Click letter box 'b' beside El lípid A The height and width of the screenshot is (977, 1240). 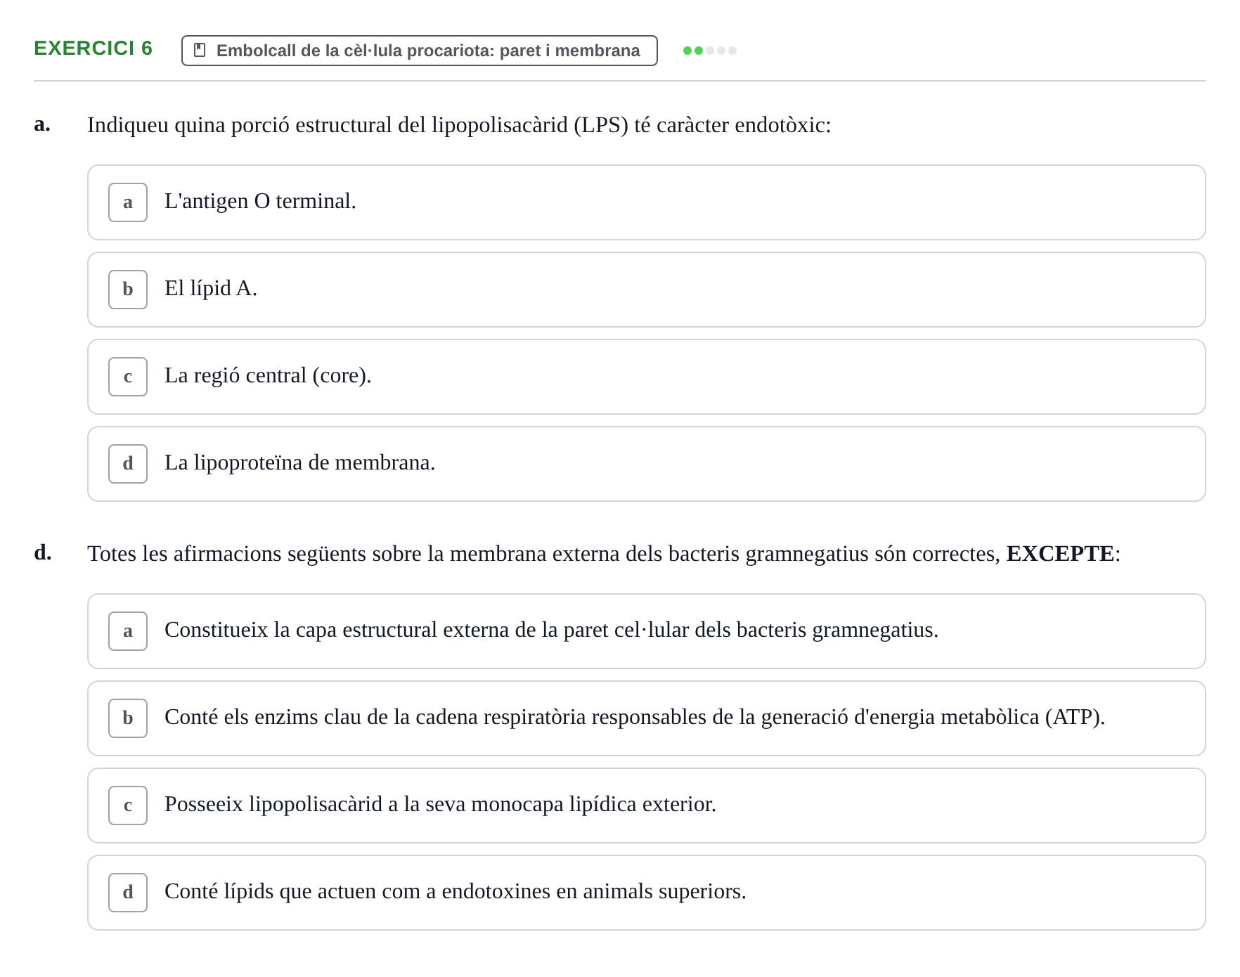pos(128,290)
